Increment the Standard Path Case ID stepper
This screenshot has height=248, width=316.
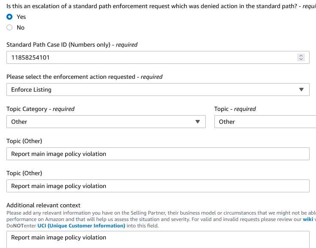301,55
